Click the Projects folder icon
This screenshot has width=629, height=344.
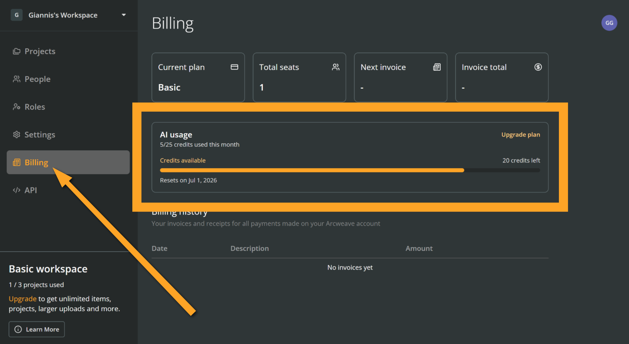16,51
